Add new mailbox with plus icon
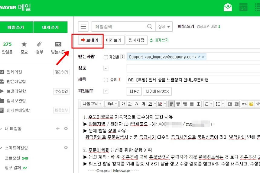 (58, 128)
